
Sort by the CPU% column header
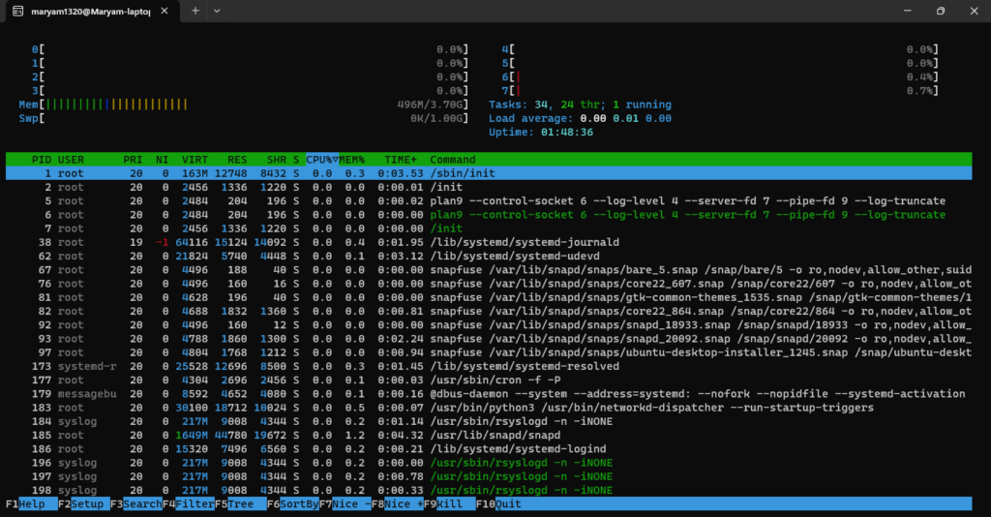[320, 159]
